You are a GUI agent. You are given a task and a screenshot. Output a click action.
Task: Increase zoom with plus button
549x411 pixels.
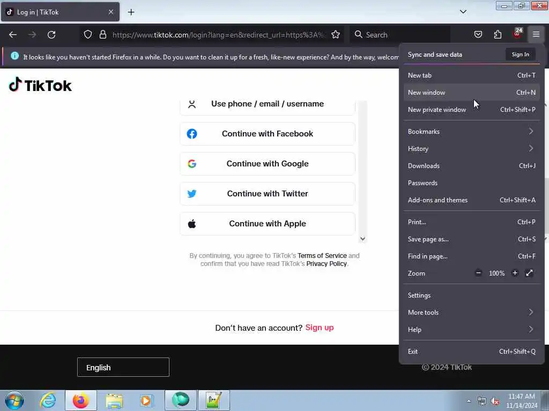click(515, 273)
